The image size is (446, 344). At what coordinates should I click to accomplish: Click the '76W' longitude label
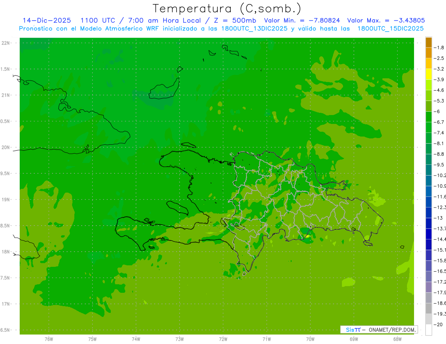(49, 339)
